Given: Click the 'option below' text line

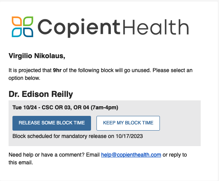Looking at the screenshot, I should click(x=24, y=78).
